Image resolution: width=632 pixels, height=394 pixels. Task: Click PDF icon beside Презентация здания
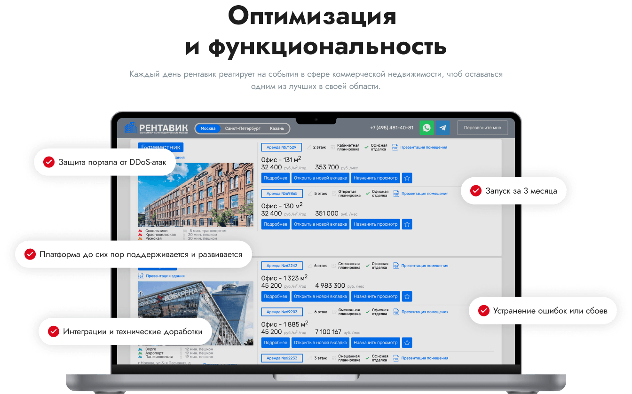141,276
